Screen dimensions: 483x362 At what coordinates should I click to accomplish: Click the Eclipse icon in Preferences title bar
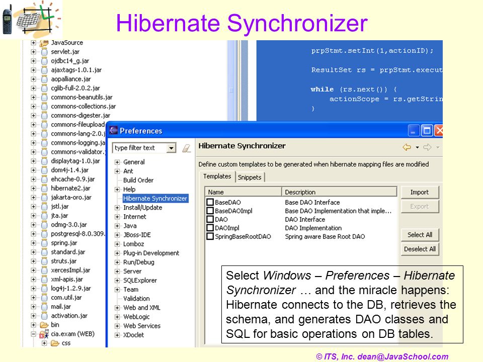(113, 131)
